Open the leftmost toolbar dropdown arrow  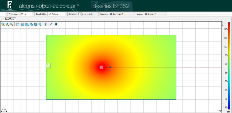point(6,14)
